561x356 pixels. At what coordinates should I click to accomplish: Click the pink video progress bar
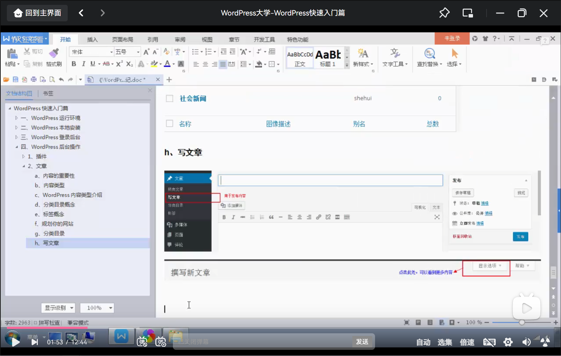(47, 328)
